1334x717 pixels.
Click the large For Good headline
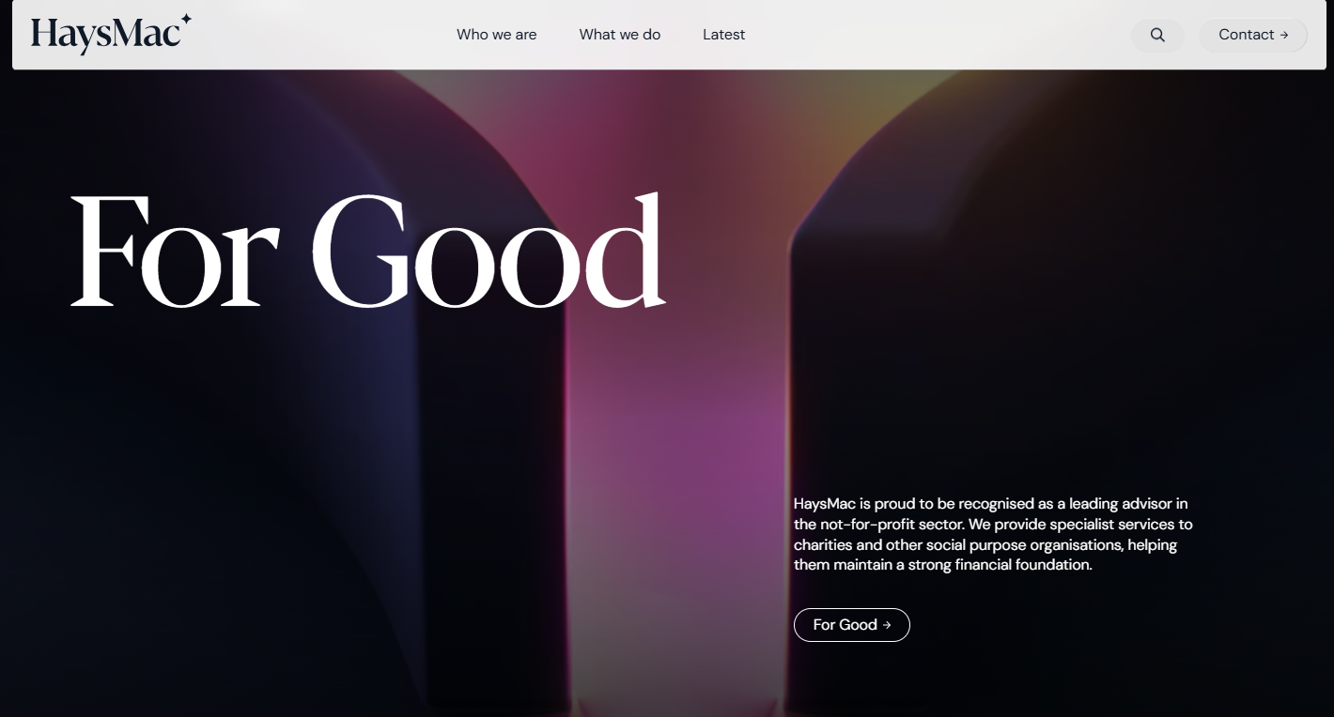coord(368,251)
